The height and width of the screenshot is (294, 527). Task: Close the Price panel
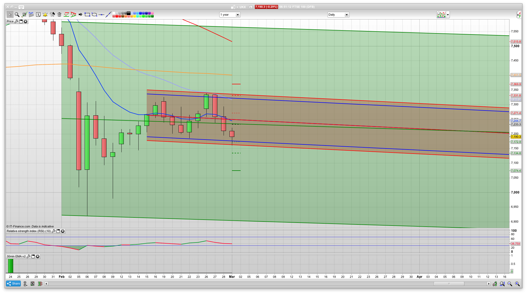(x=26, y=21)
